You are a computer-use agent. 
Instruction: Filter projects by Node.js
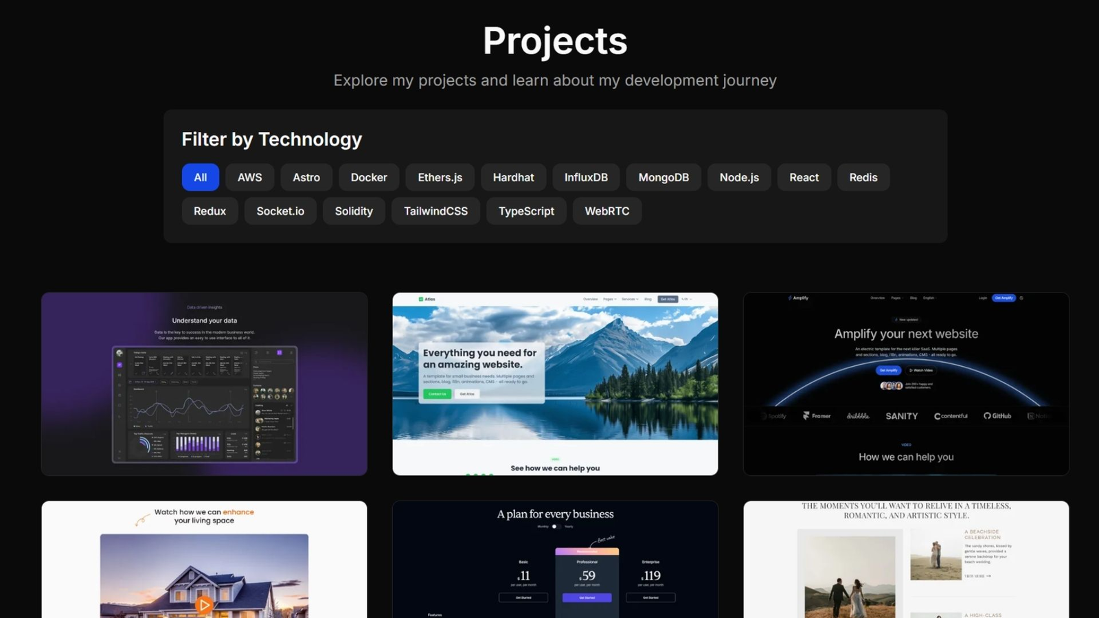click(739, 177)
